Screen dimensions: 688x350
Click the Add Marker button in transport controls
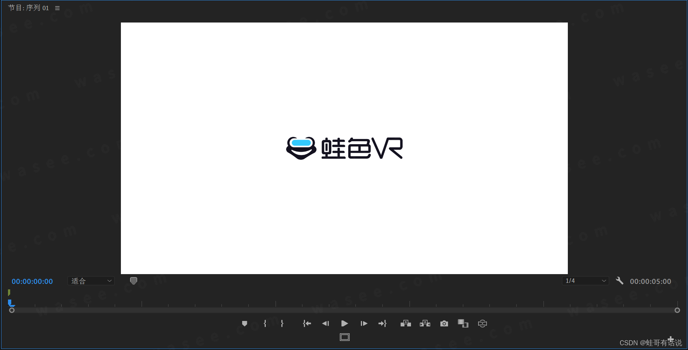[245, 323]
